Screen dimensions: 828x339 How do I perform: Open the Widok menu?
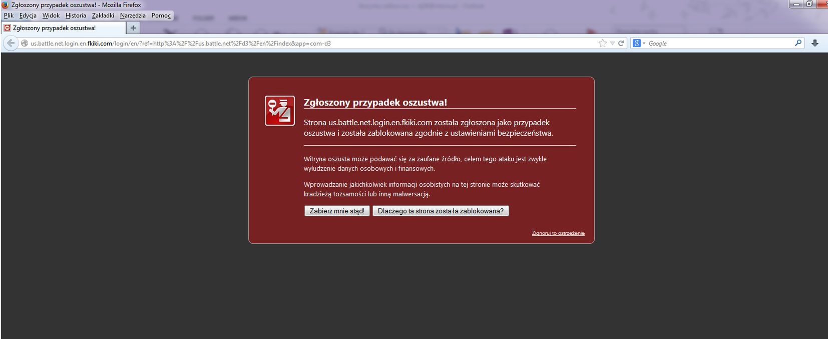(x=51, y=16)
